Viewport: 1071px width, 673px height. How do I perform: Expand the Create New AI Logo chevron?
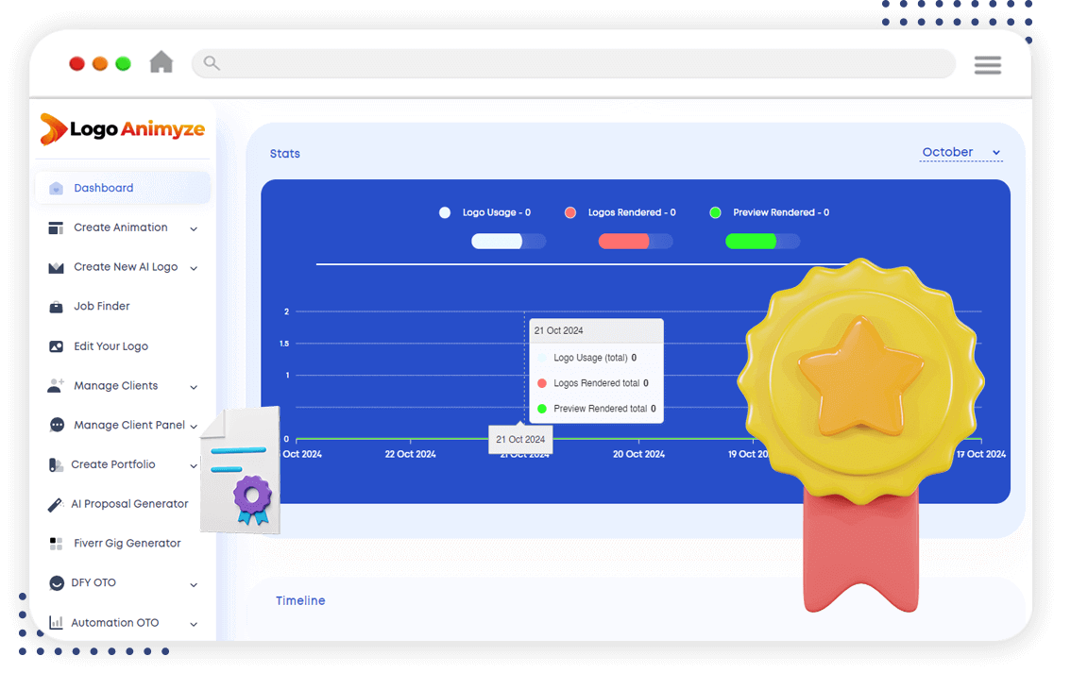coord(194,268)
